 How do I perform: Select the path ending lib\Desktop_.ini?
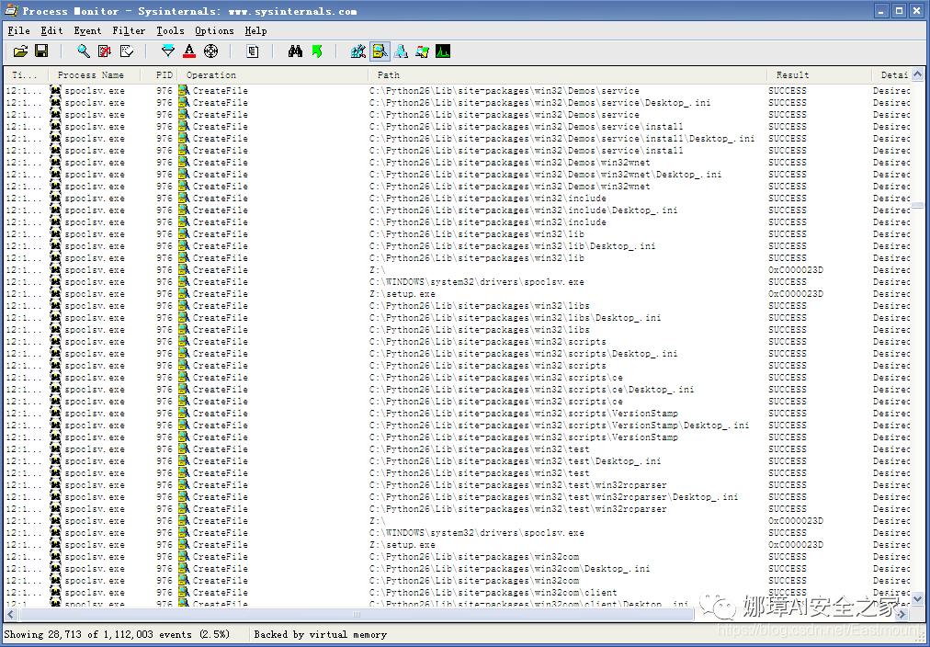coord(512,246)
